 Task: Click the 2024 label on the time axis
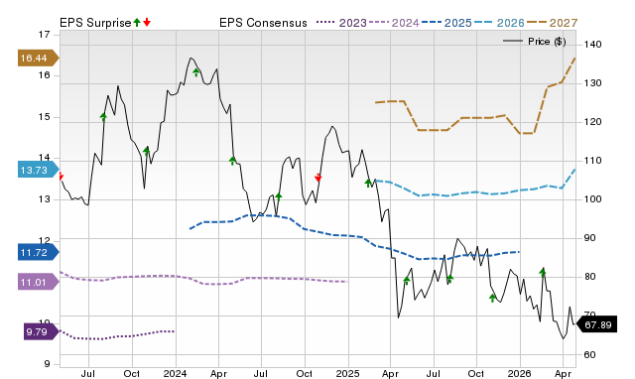tap(175, 373)
